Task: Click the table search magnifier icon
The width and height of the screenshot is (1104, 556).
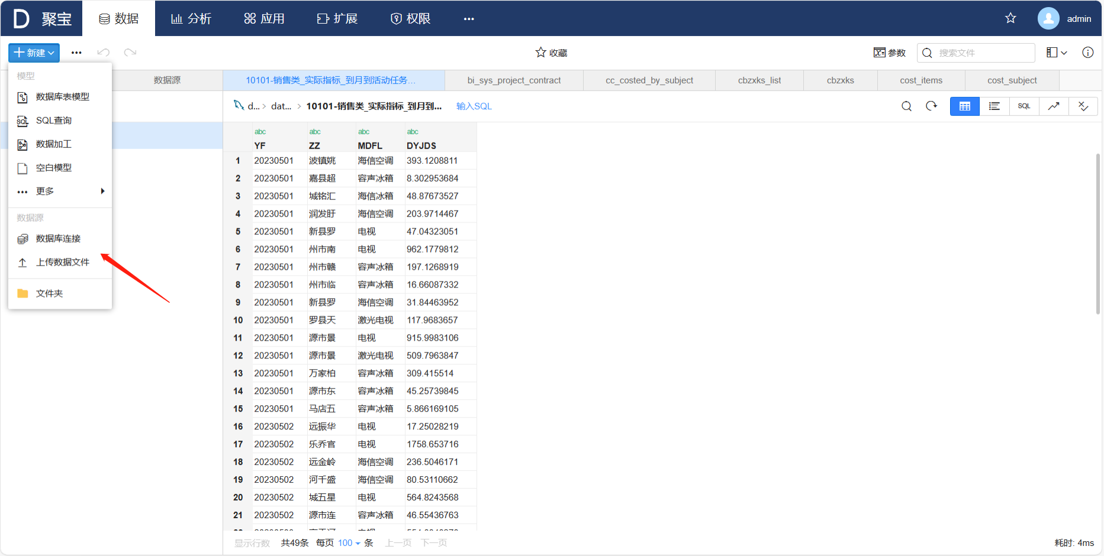Action: coord(906,106)
